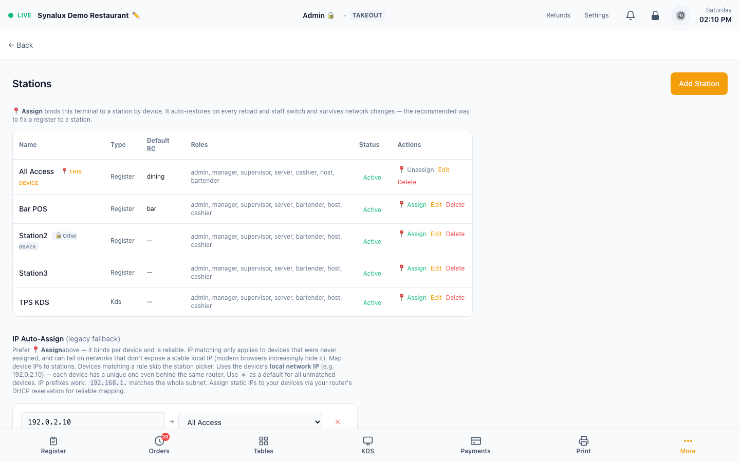Assign this device to TPS KDS
740x462 pixels.
point(413,298)
